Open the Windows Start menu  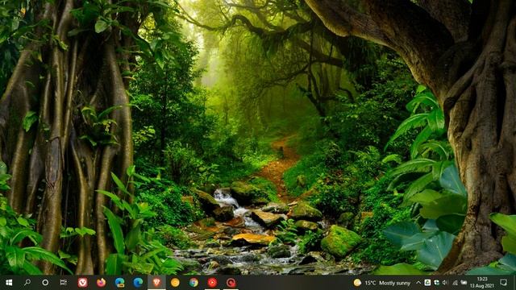click(9, 283)
